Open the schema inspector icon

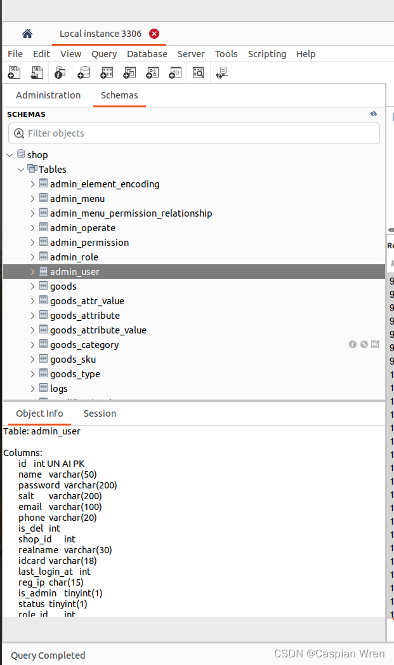tap(60, 72)
